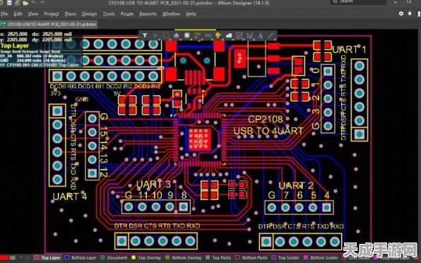
Task: Open the dimension placement tool
Action: coord(249,35)
